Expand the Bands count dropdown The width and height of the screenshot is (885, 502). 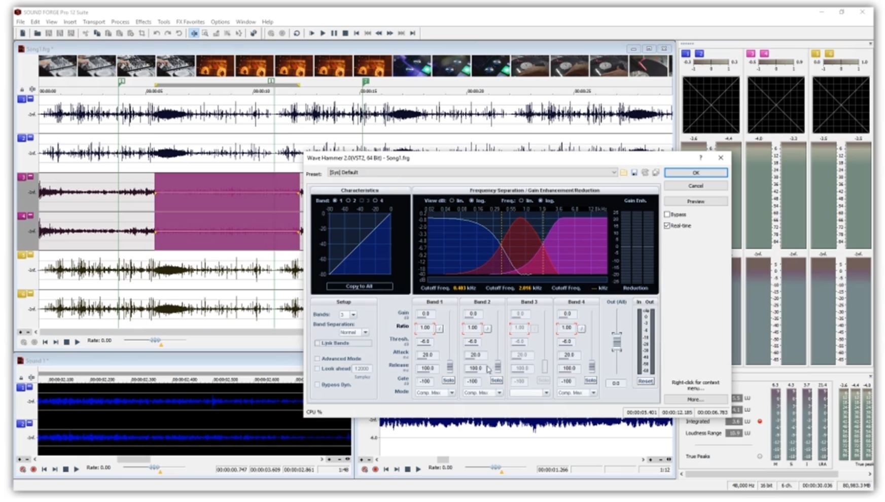coord(353,315)
